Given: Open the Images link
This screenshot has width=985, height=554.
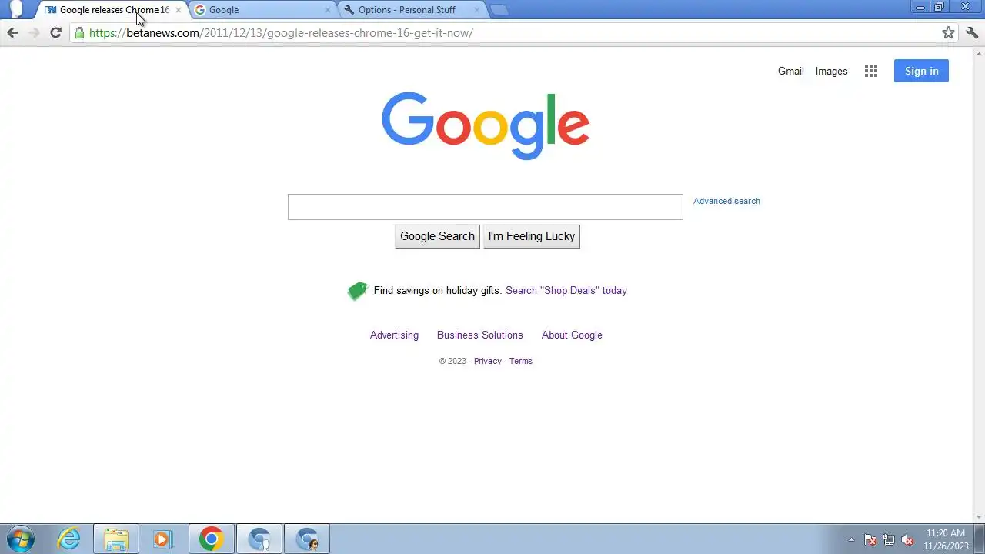Looking at the screenshot, I should tap(831, 71).
